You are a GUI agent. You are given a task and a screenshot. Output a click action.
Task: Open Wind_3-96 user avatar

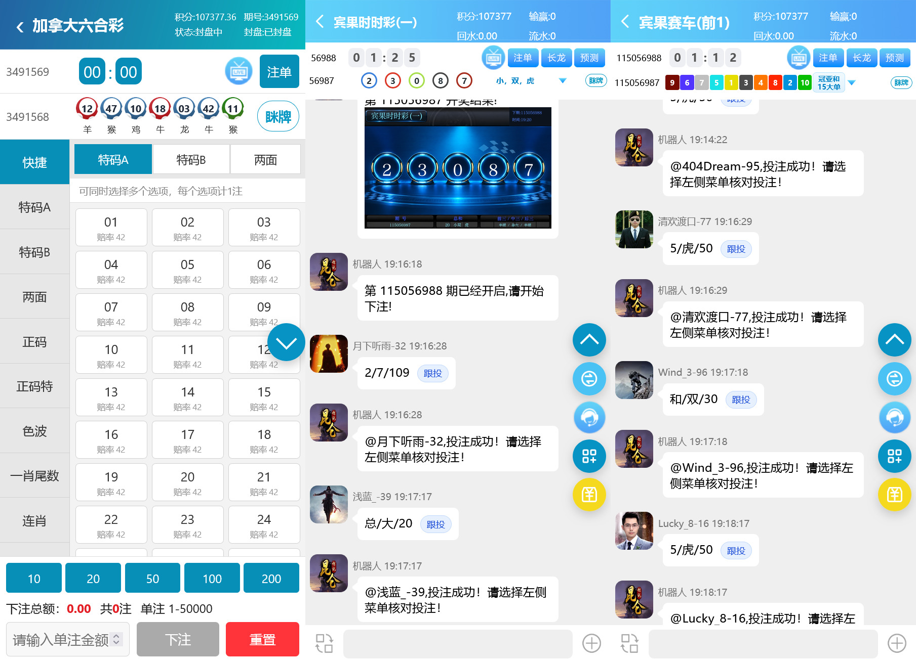click(634, 380)
